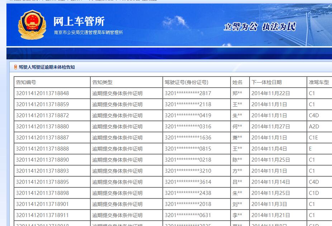This screenshot has width=332, height=226.
Task: Click license number ending in 2438
Action: pyautogui.click(x=188, y=193)
